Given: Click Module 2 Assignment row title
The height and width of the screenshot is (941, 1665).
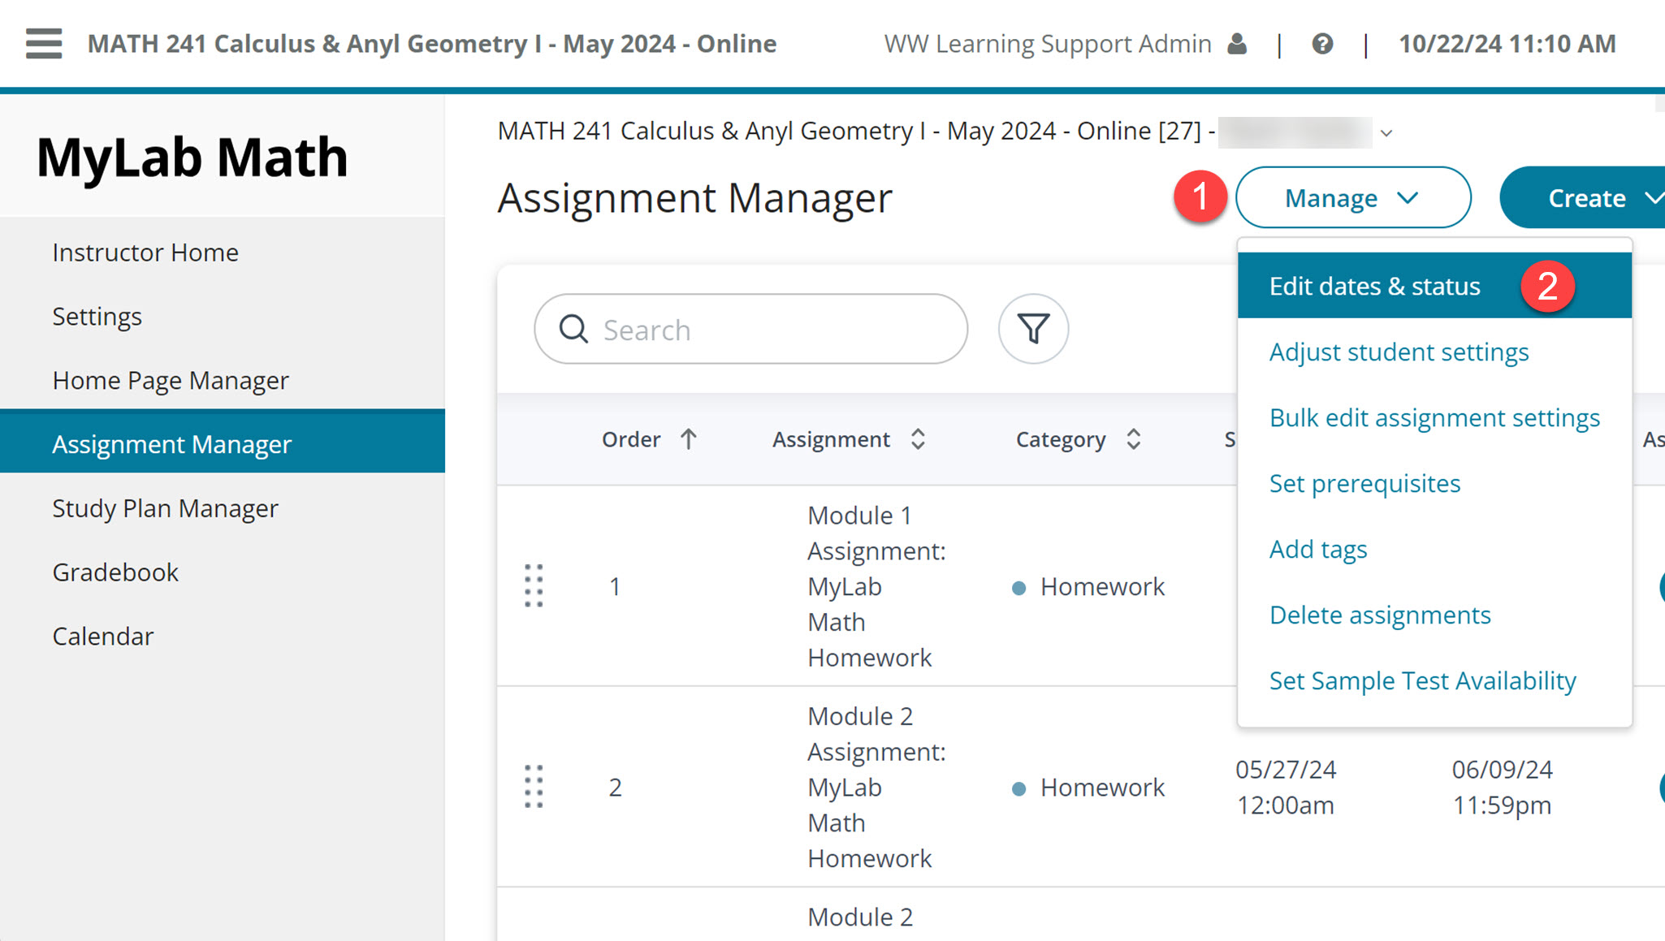Looking at the screenshot, I should [876, 787].
